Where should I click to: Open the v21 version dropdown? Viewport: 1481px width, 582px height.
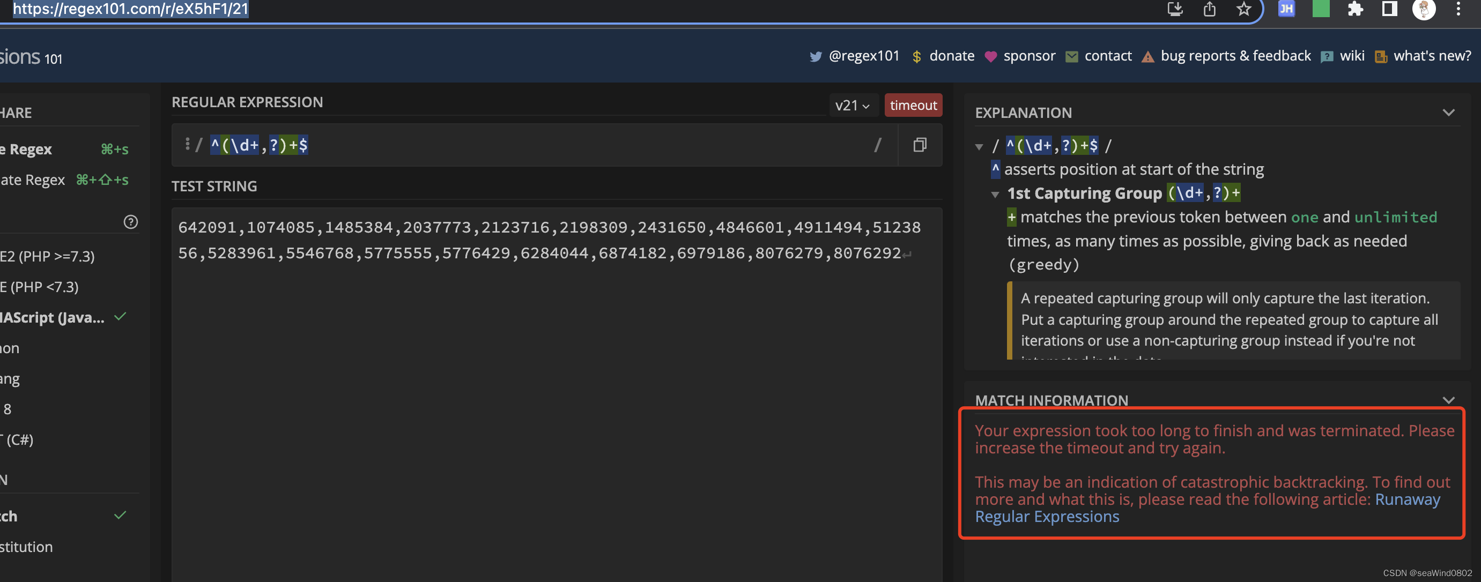point(853,106)
